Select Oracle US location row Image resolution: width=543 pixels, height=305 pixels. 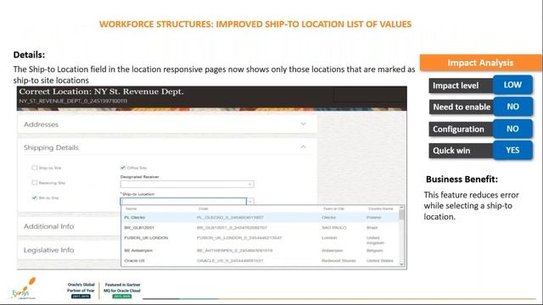pyautogui.click(x=260, y=261)
